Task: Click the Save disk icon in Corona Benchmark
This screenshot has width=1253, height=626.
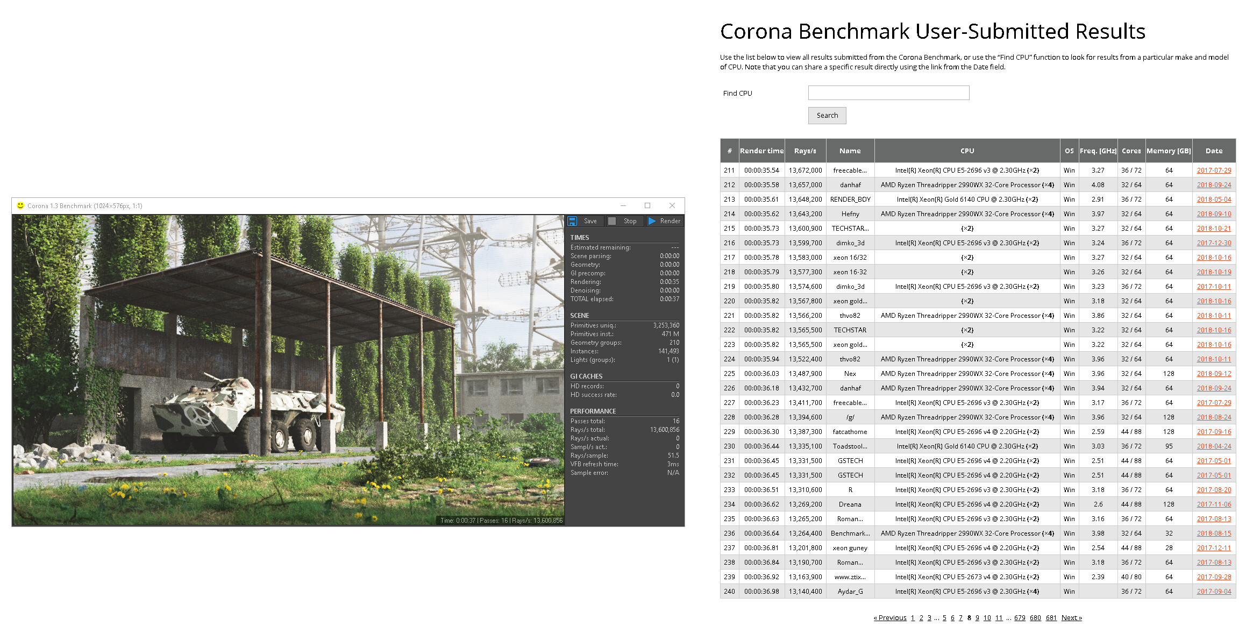Action: point(572,221)
